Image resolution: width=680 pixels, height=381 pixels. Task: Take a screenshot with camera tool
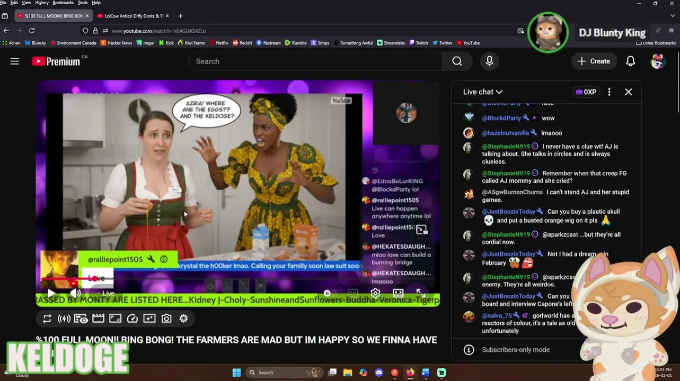click(166, 319)
